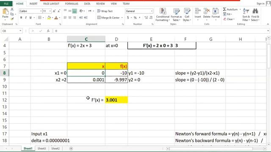Collapse the ribbon with the chevron
Screen dimensions: 271x152
pos(268,24)
